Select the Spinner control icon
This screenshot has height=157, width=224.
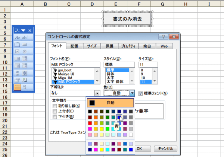pos(25,73)
